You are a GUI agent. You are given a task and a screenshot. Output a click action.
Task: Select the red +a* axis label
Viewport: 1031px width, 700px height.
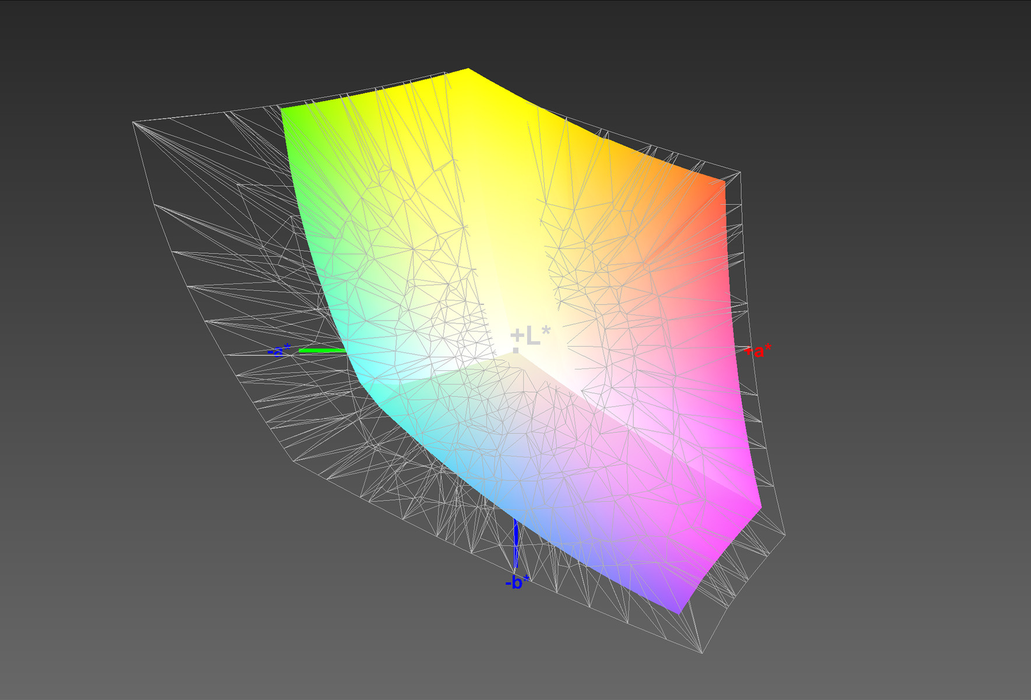click(x=759, y=351)
